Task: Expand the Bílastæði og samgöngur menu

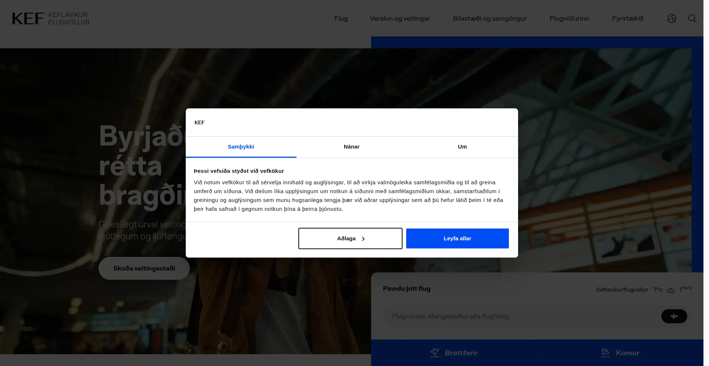Action: tap(490, 18)
